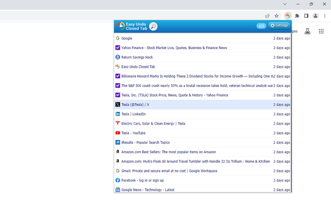Reopen Facebook - log in or sign up tab
Screen dimensions: 331x207
[x=203, y=181]
